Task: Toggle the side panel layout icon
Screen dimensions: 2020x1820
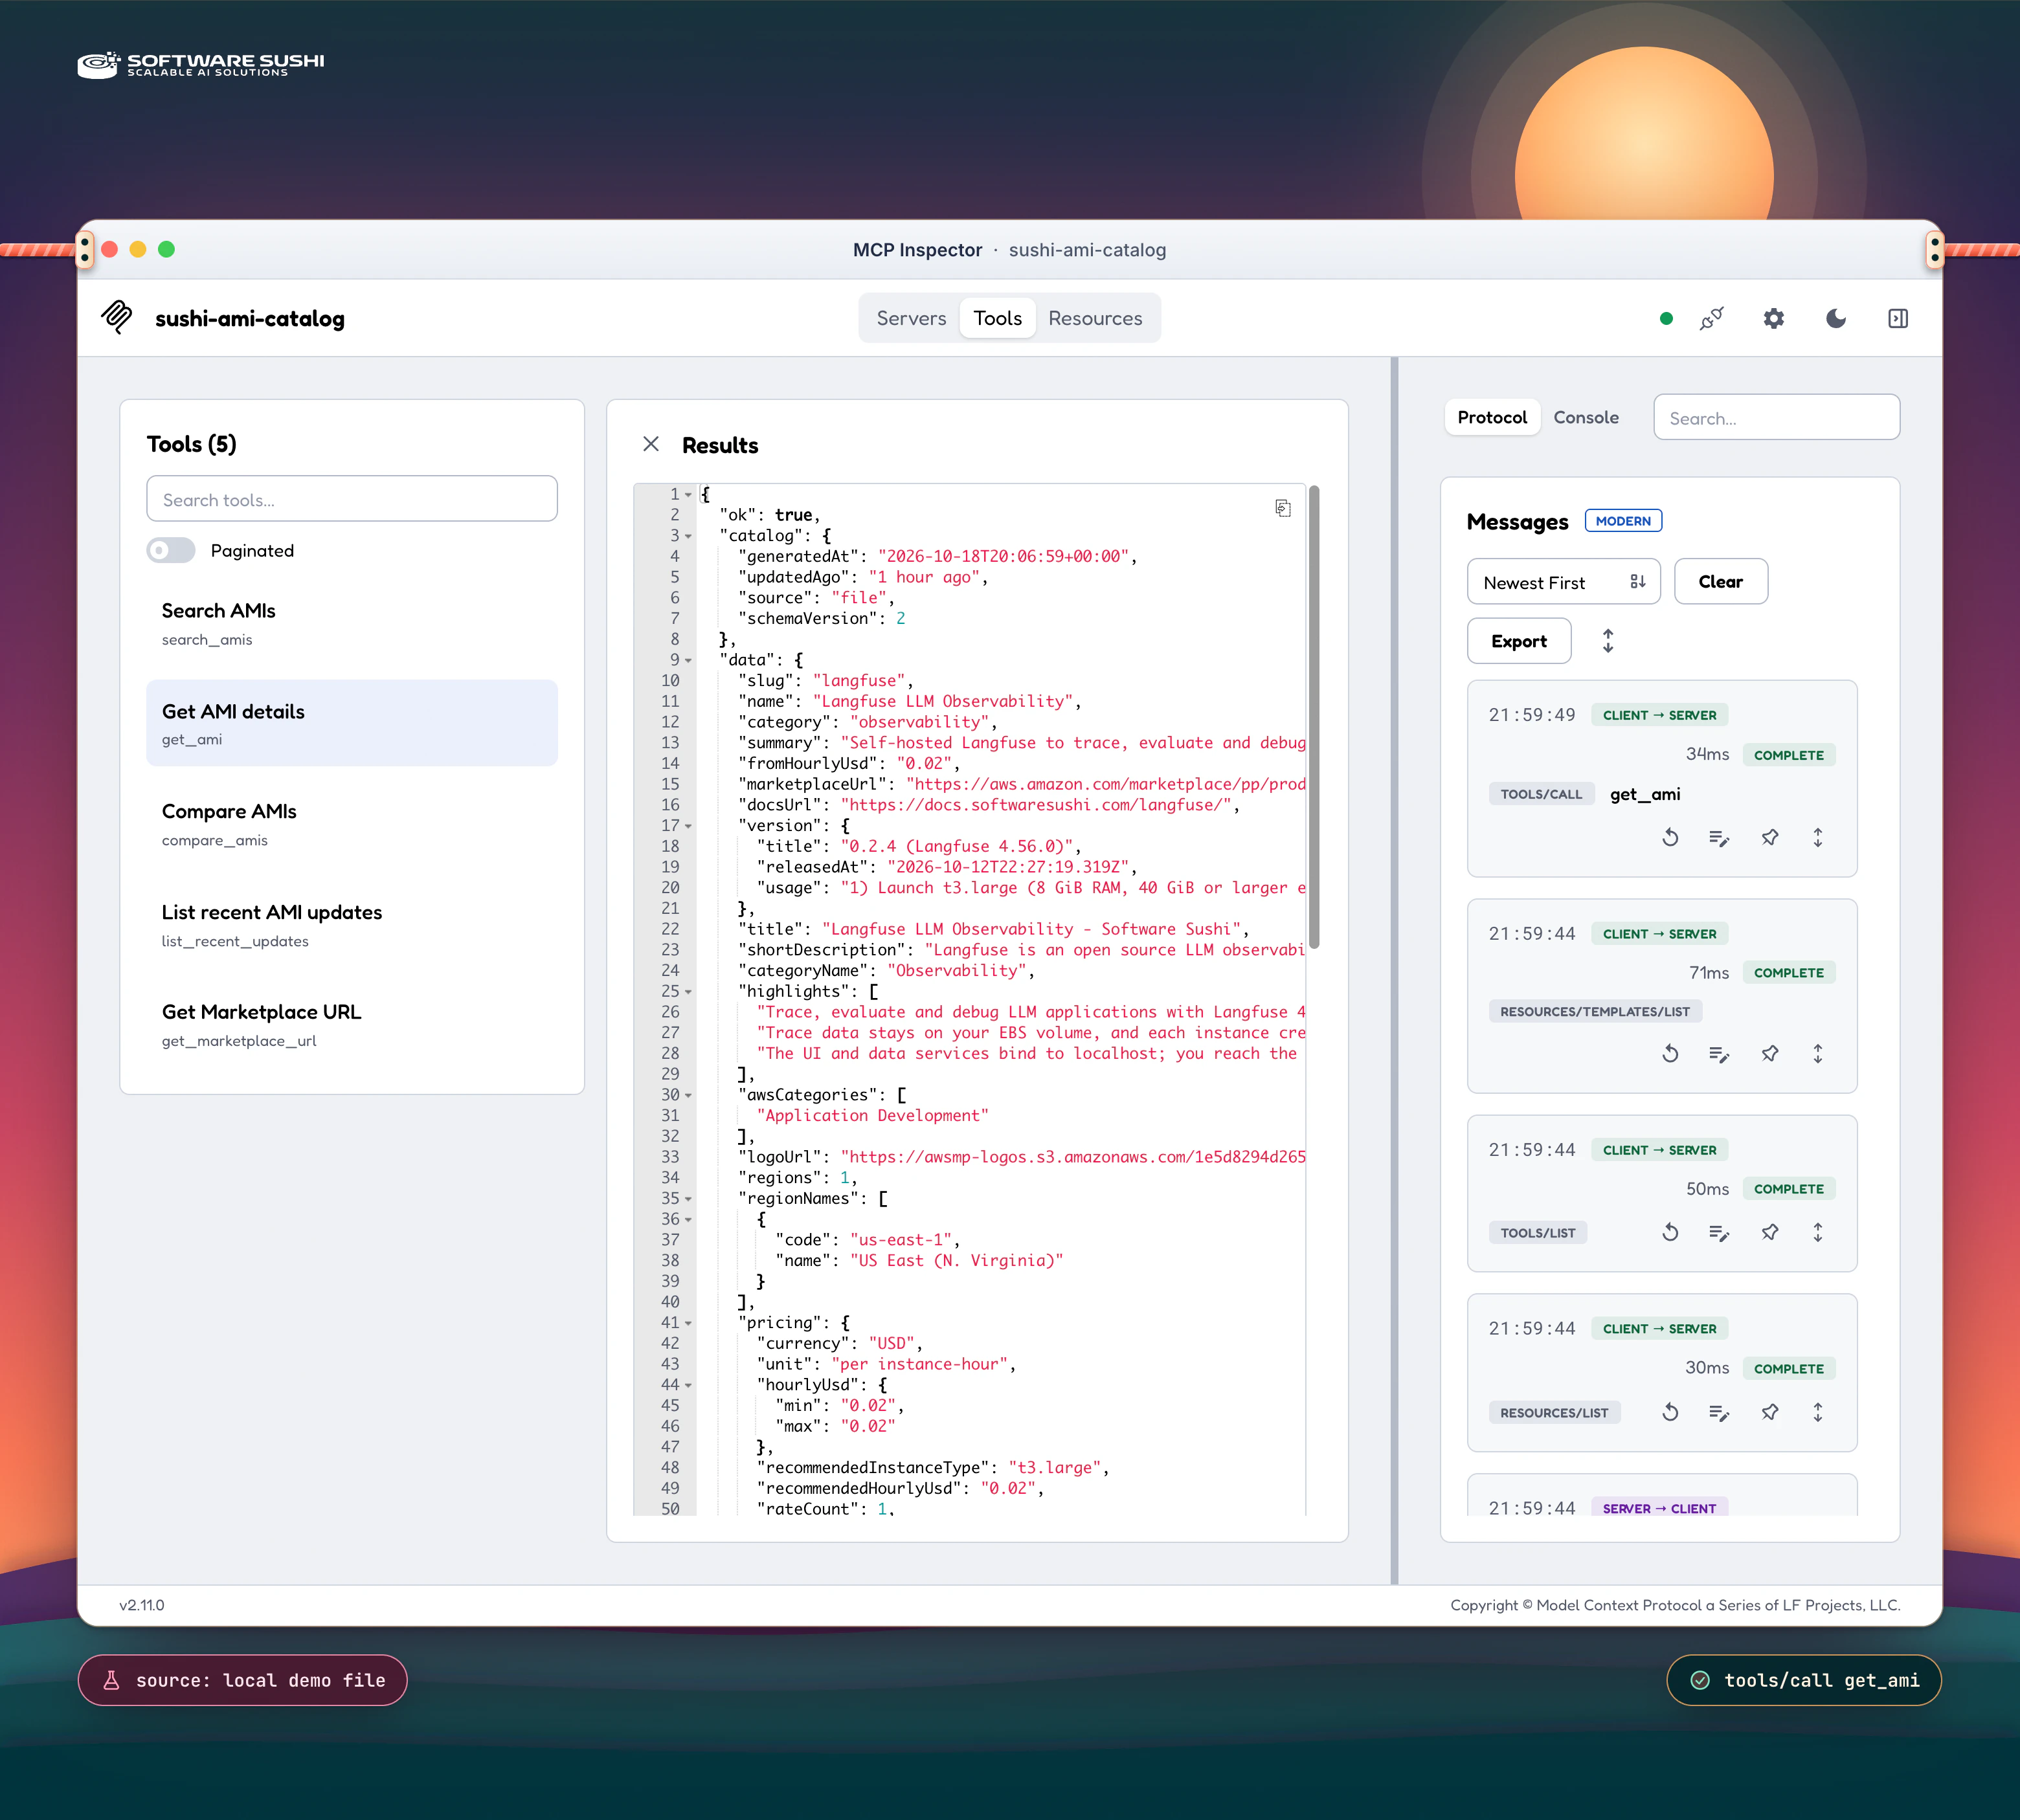Action: (x=1897, y=319)
